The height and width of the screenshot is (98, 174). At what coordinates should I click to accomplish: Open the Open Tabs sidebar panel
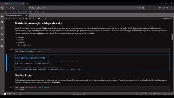[x=2, y=40]
